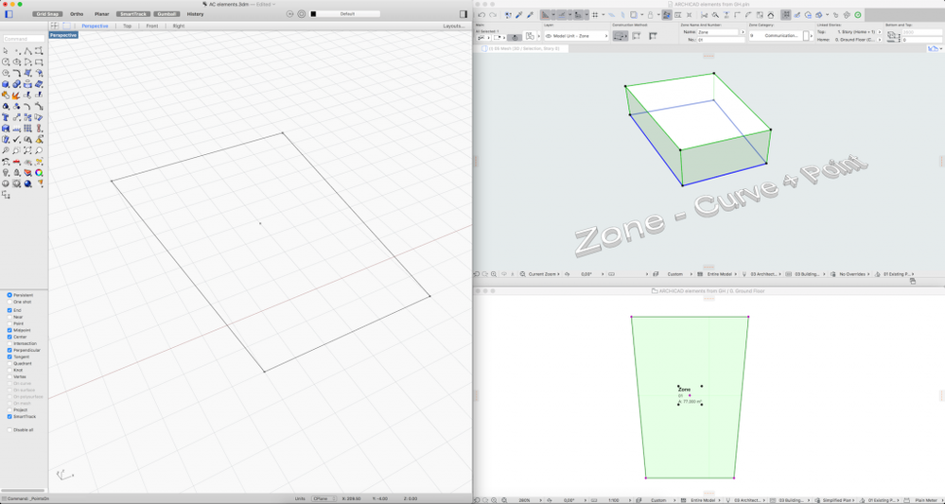Click the redo arrow in ARCHICAD toolbar
Screen dimensions: 945x504
point(493,14)
